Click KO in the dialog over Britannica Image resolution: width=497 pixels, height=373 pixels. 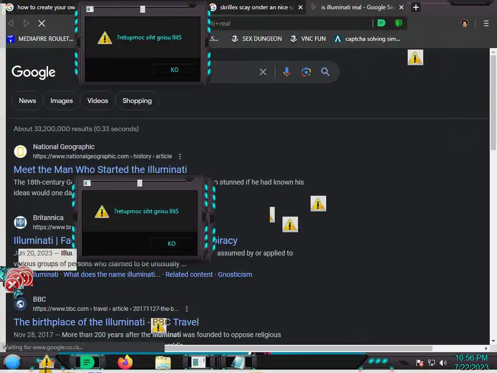click(171, 244)
